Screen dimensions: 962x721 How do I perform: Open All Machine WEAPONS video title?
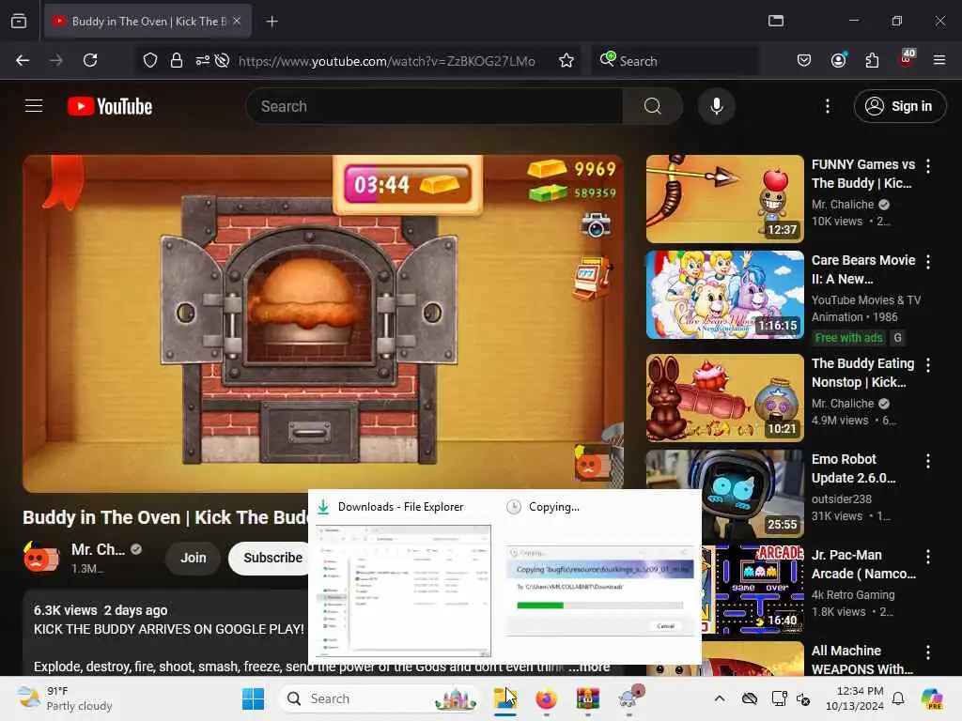coord(862,660)
